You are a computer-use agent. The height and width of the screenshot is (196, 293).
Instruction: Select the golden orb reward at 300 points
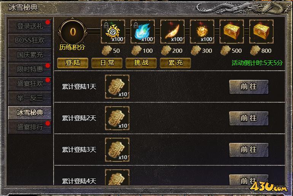coord(202,32)
